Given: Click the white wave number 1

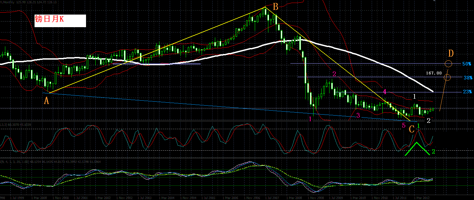Looking at the screenshot, I should pyautogui.click(x=415, y=96).
